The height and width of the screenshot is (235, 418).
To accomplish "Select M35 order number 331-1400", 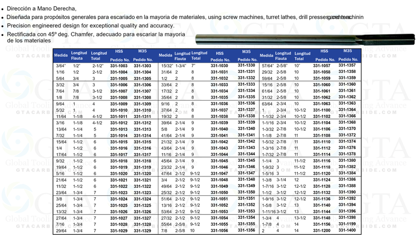I will click(347, 229).
